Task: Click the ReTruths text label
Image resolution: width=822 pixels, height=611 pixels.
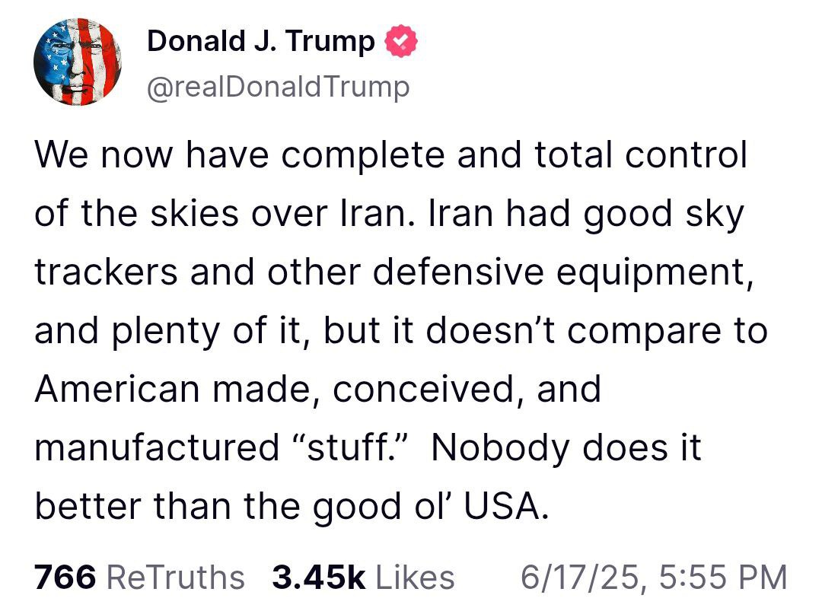Action: click(173, 577)
